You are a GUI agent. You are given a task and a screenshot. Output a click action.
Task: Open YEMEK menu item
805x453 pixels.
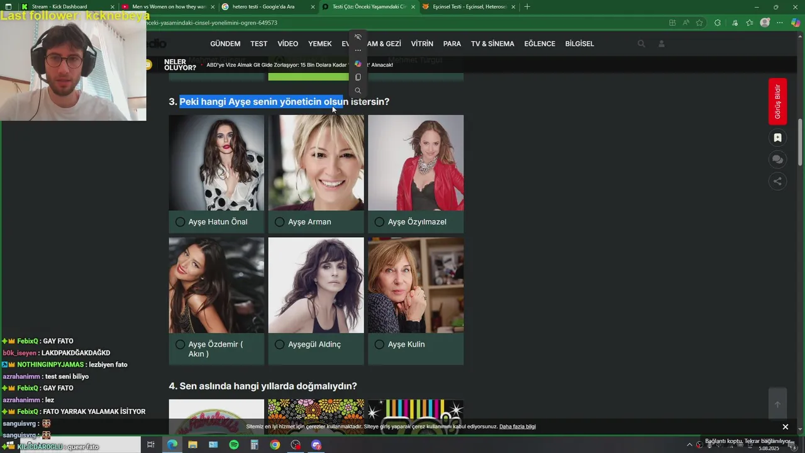319,44
